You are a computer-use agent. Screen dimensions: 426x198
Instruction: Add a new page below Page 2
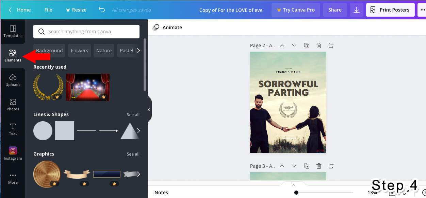pyautogui.click(x=331, y=45)
